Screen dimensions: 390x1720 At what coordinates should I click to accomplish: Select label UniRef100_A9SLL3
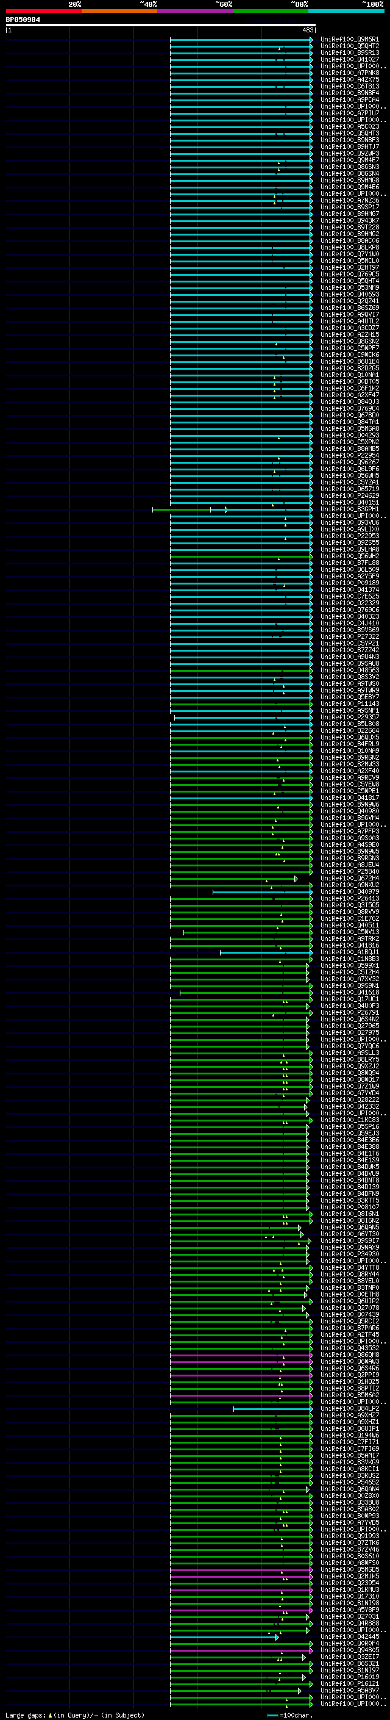(349, 1053)
